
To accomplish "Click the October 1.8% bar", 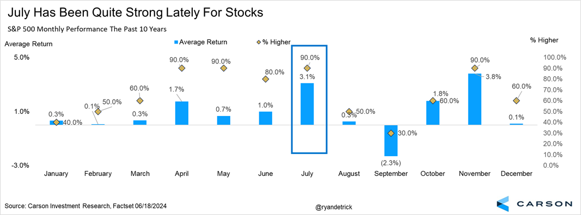I will click(432, 113).
